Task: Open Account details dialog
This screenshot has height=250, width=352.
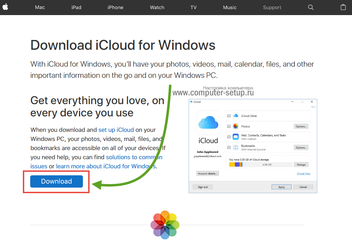Action: [x=208, y=173]
